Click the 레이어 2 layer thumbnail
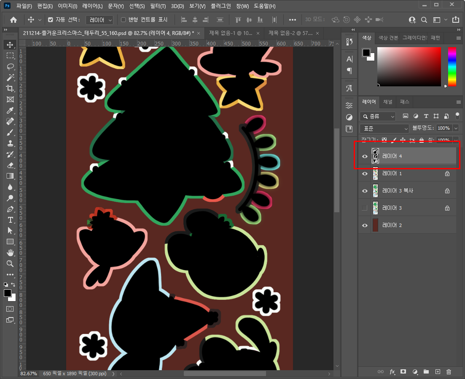 [375, 225]
